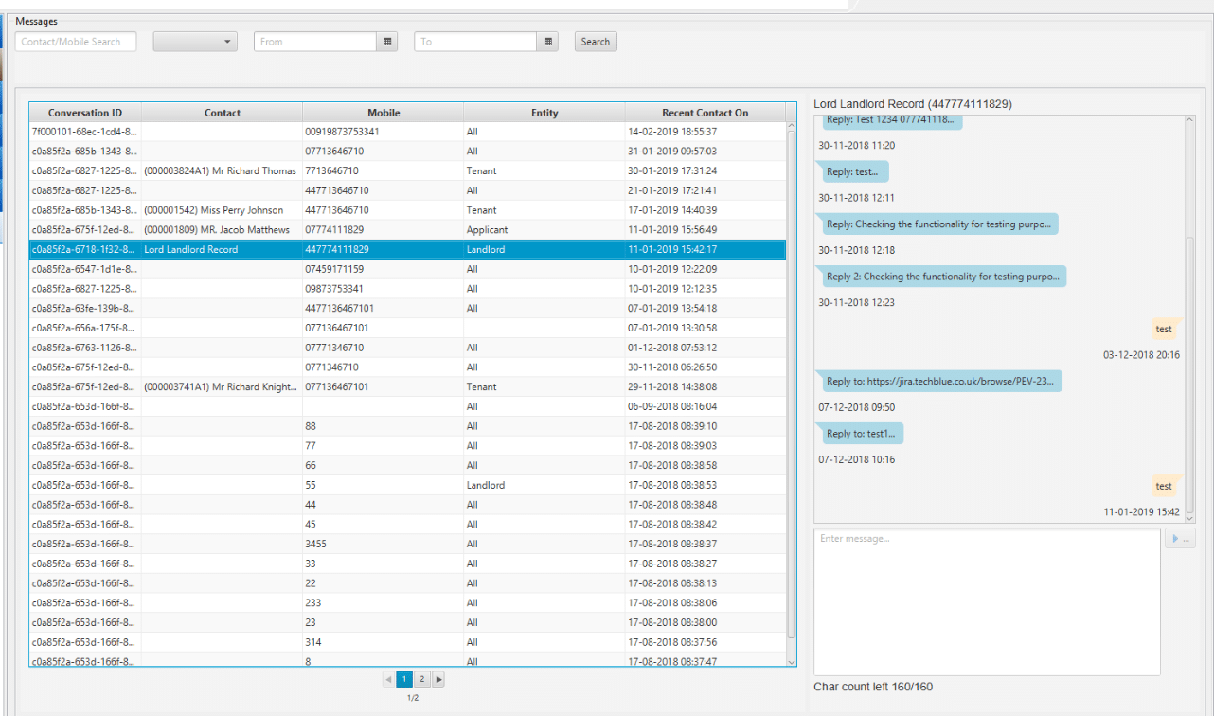This screenshot has width=1214, height=716.
Task: Select row dated 06-09-2018 08:16:04
Action: pos(408,406)
